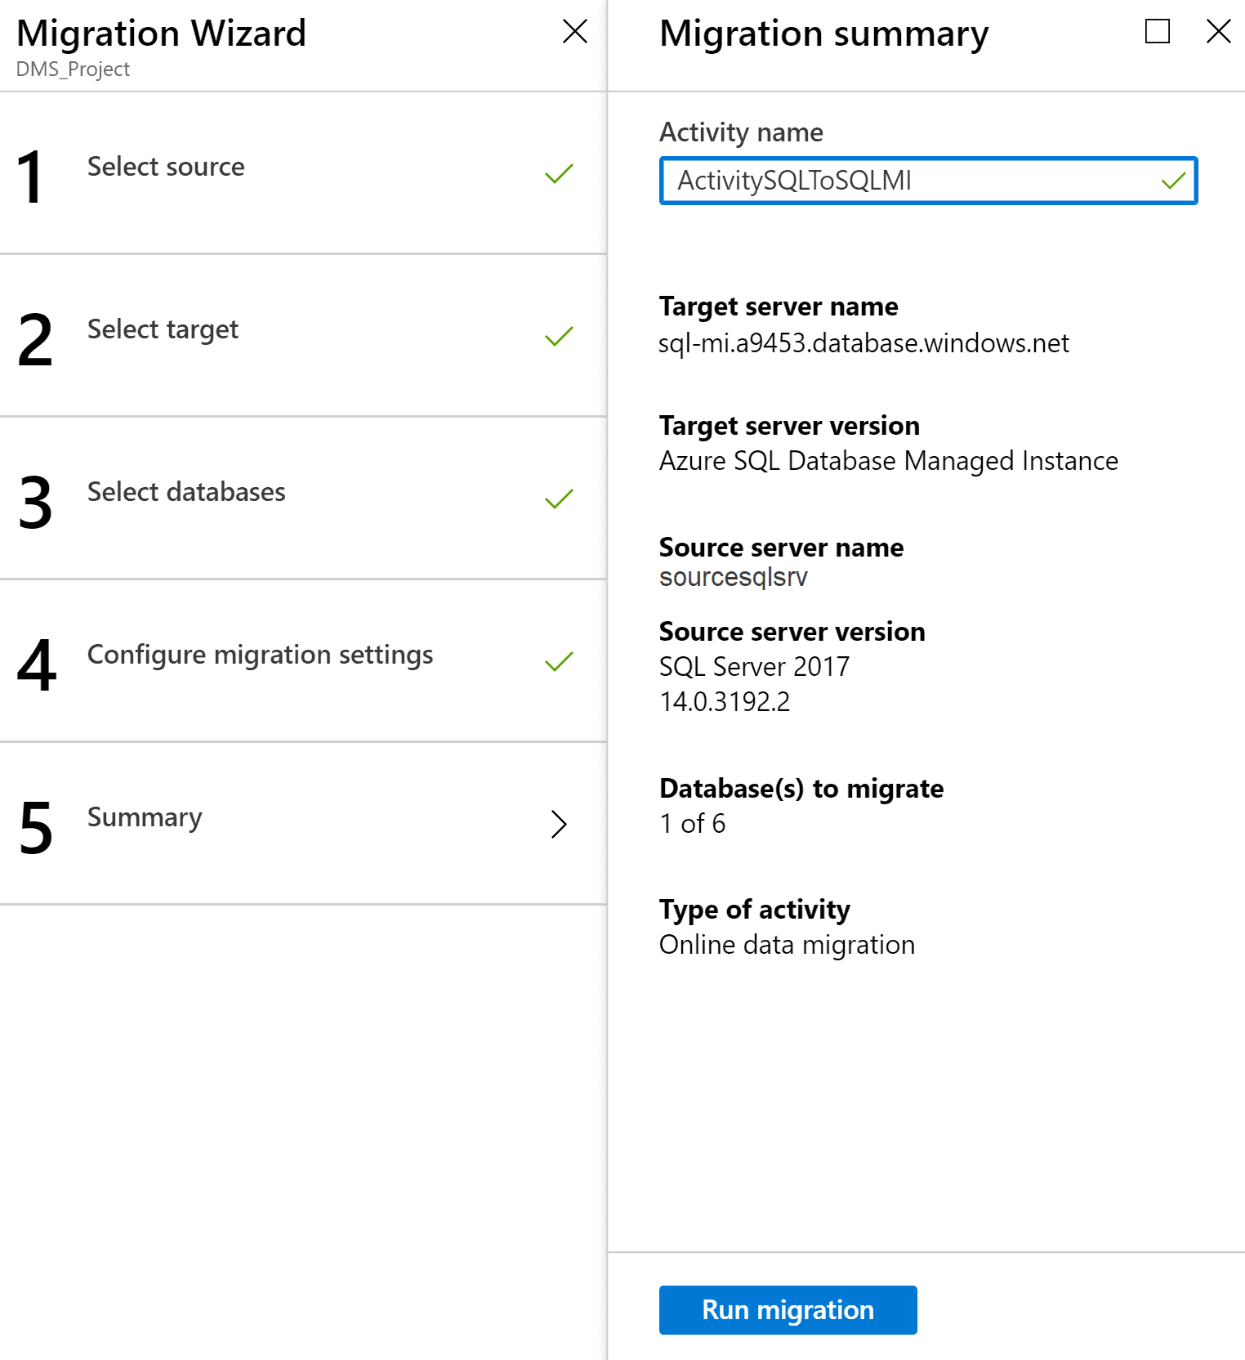Screen dimensions: 1245x1360
Task: Close the Migration summary panel
Action: pyautogui.click(x=1218, y=32)
